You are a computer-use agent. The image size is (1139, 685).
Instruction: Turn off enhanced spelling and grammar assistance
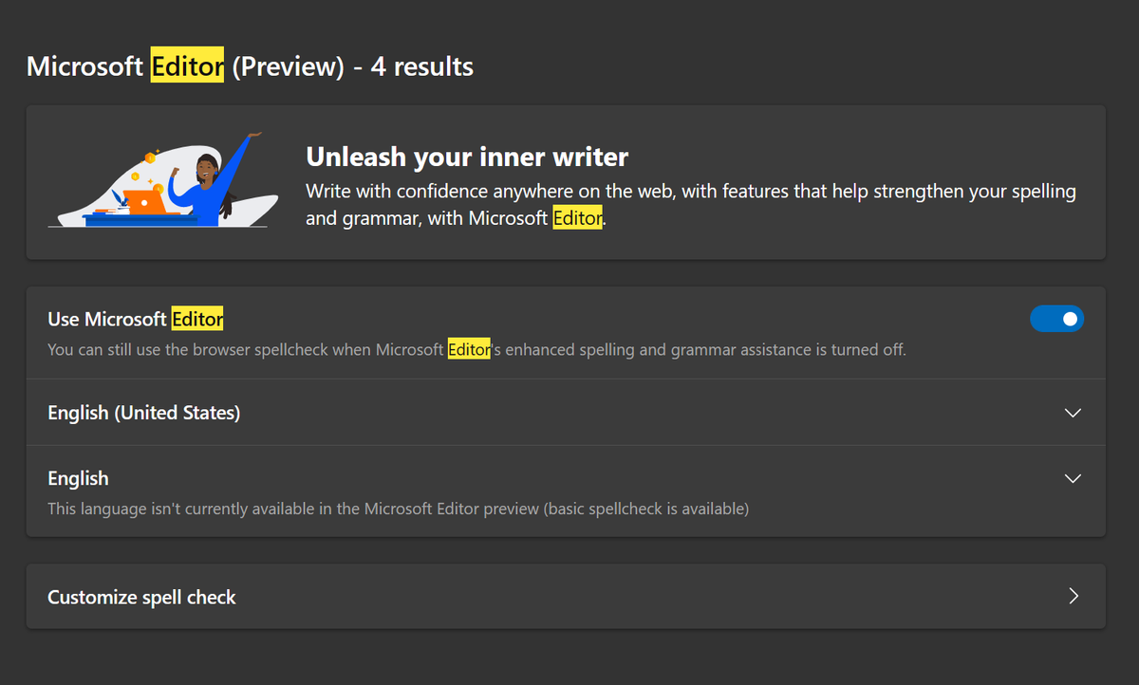[1056, 319]
